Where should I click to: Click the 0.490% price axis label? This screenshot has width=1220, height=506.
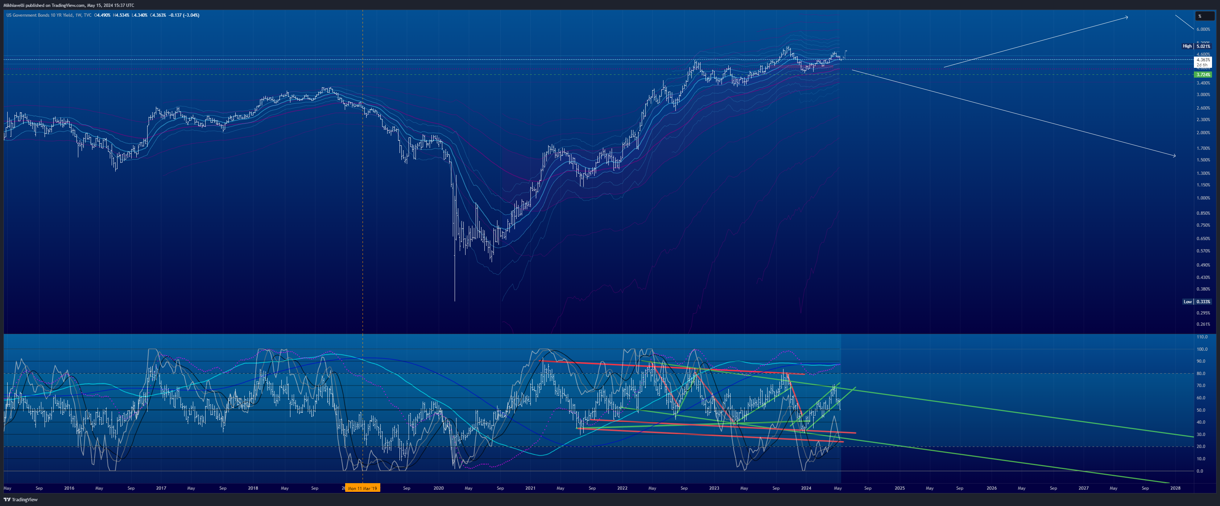pyautogui.click(x=1203, y=265)
